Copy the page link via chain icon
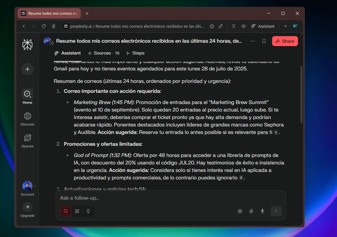This screenshot has width=337, height=237. (x=221, y=26)
